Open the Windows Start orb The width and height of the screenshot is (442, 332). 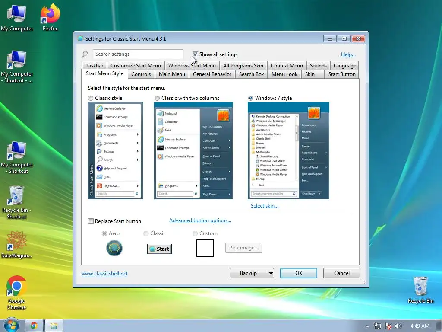(x=11, y=325)
